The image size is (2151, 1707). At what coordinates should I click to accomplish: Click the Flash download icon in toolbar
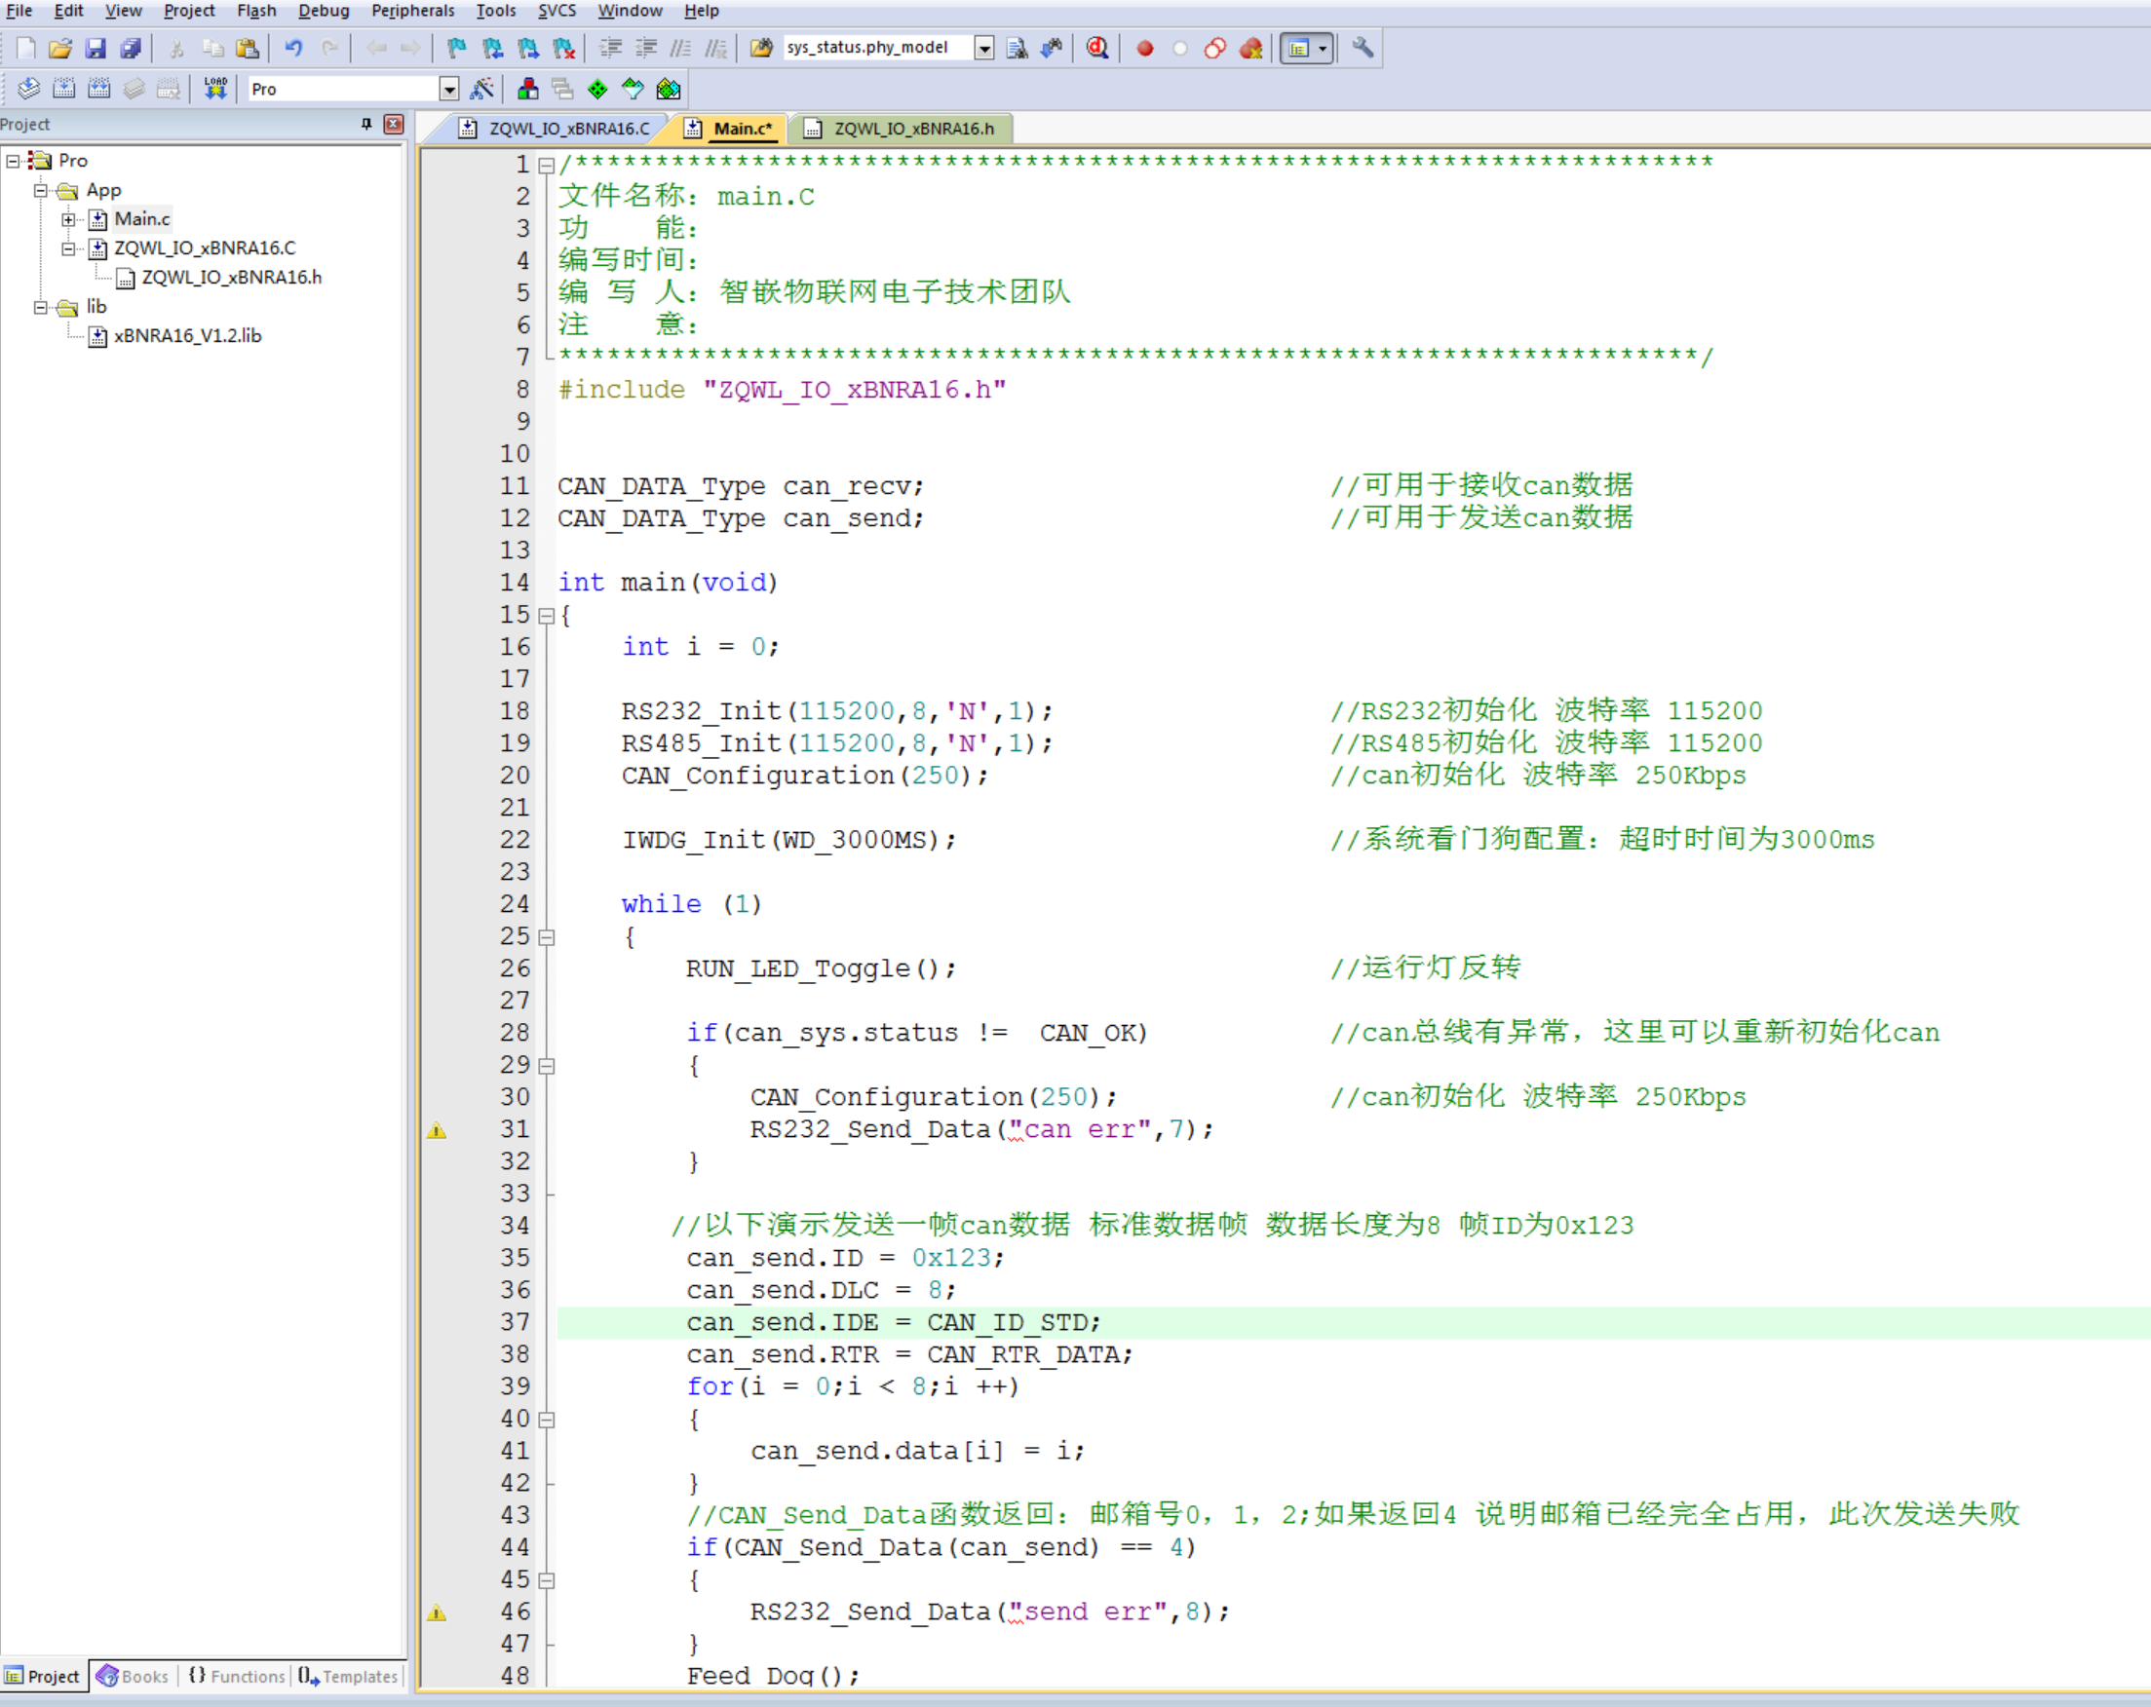tap(216, 89)
